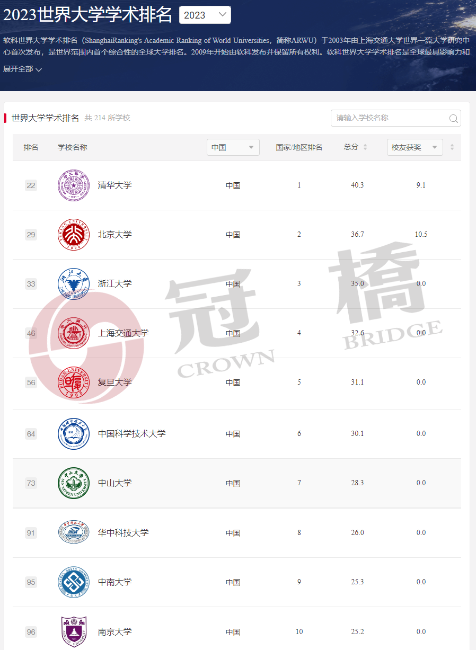Open the 中南大学 school link
Image resolution: width=476 pixels, height=650 pixels.
coord(115,582)
